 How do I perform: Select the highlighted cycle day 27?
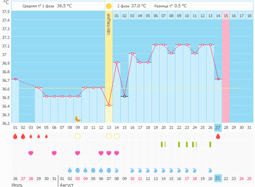coord(218,128)
